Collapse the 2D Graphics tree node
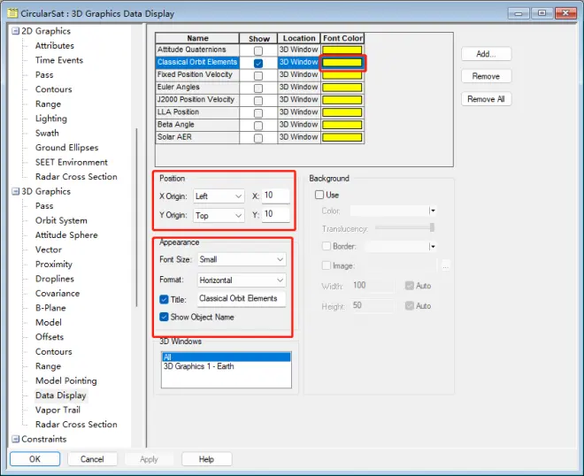584x476 pixels. [x=15, y=31]
